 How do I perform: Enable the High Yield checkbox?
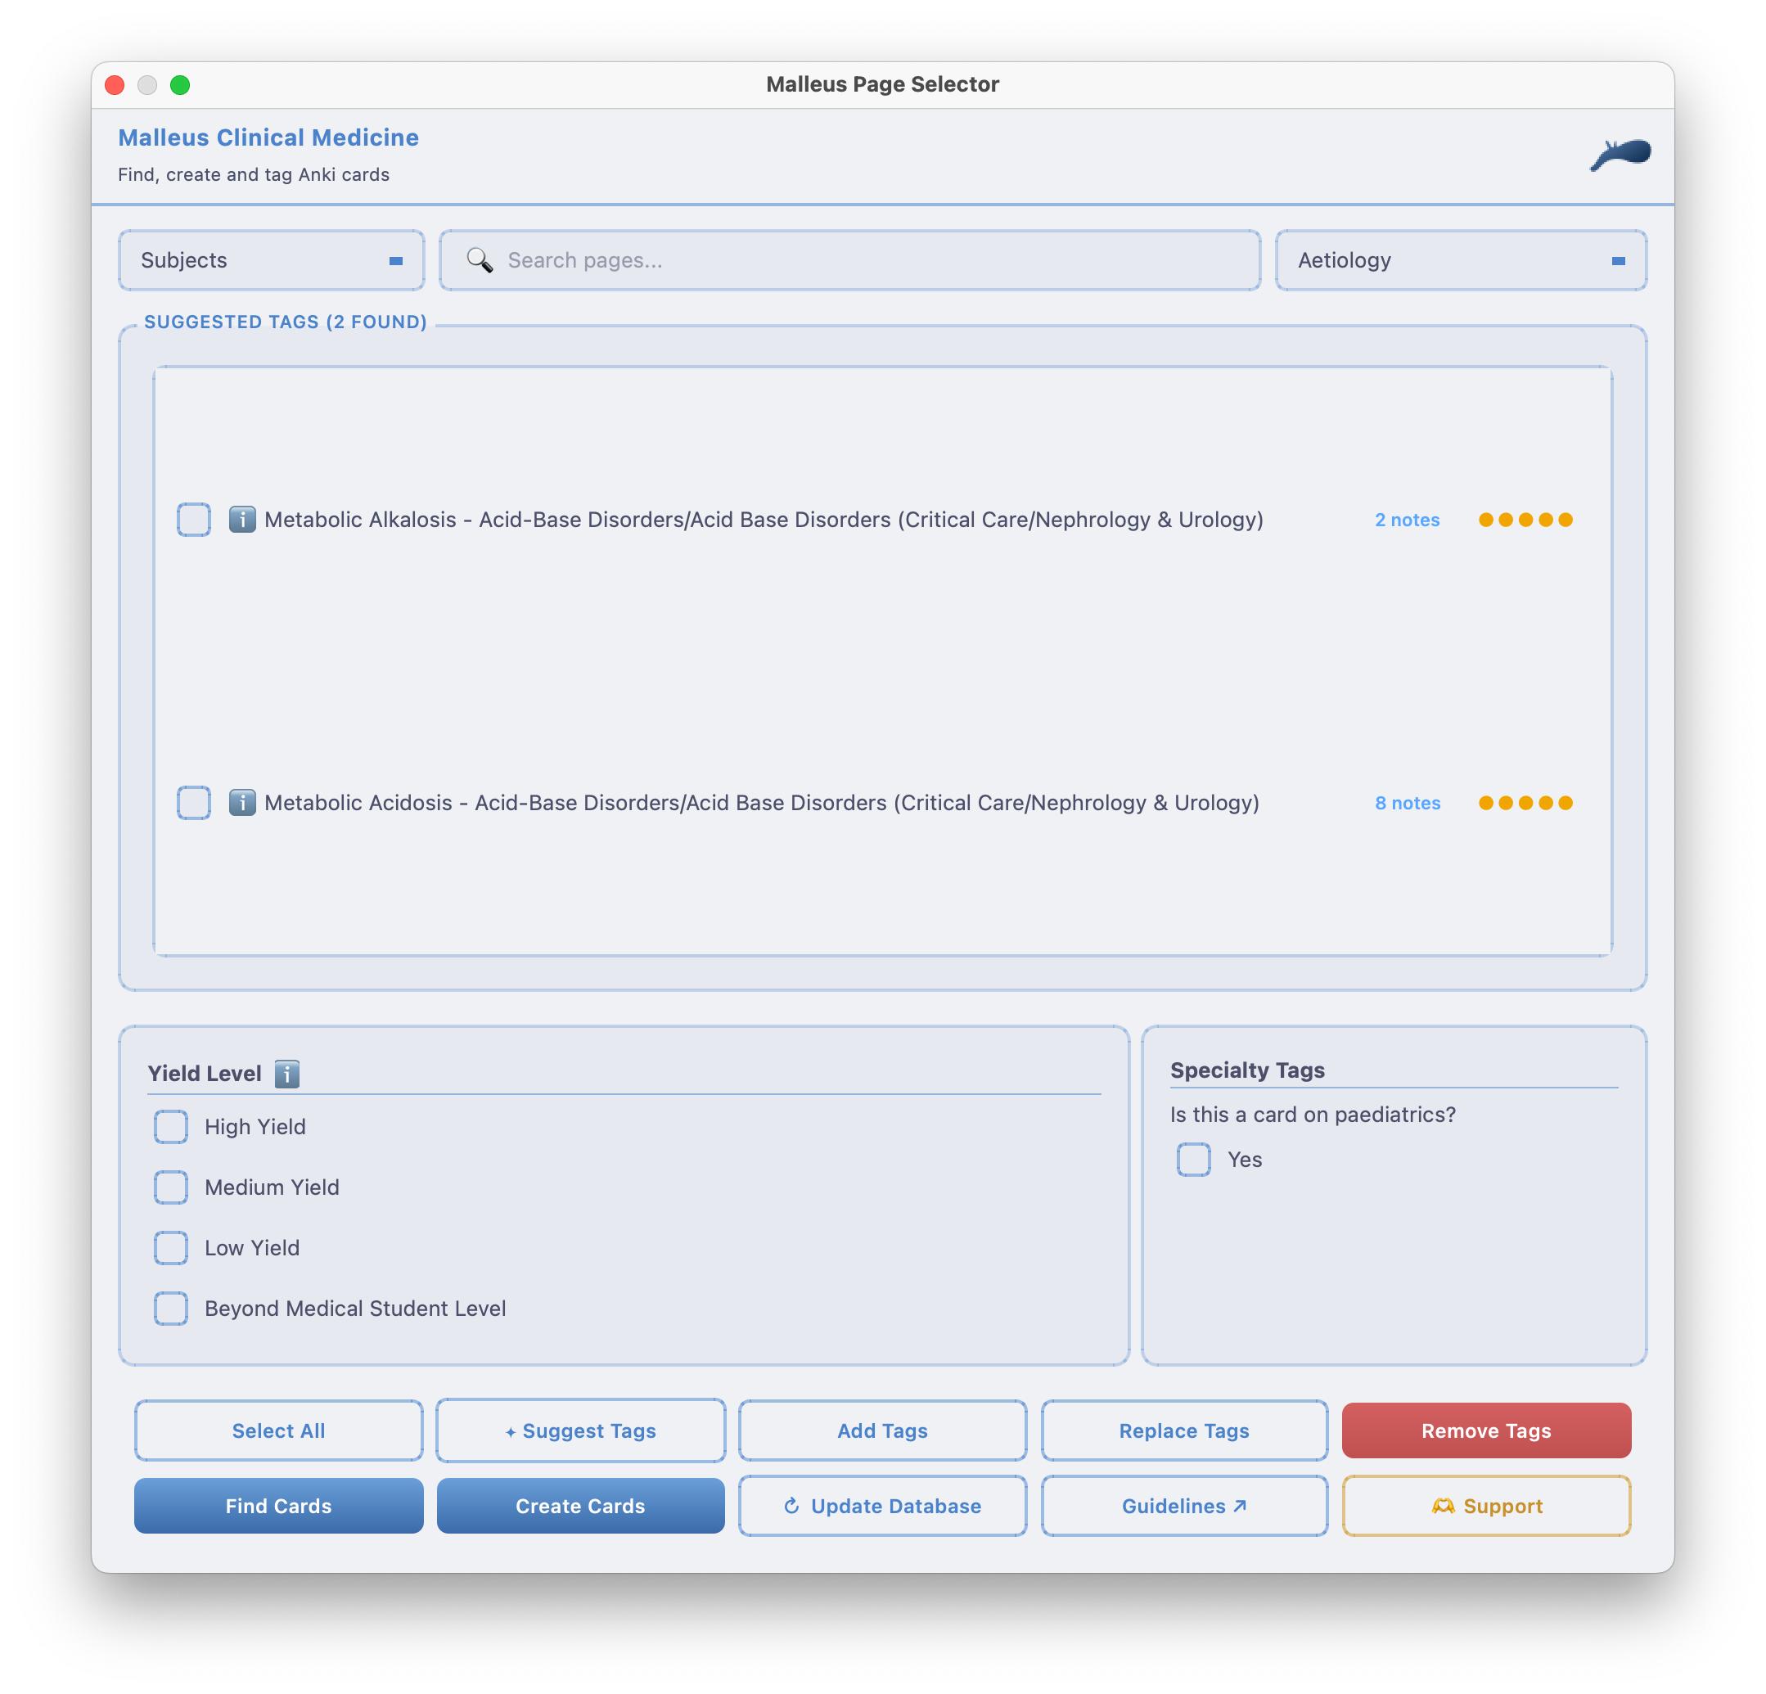(170, 1126)
